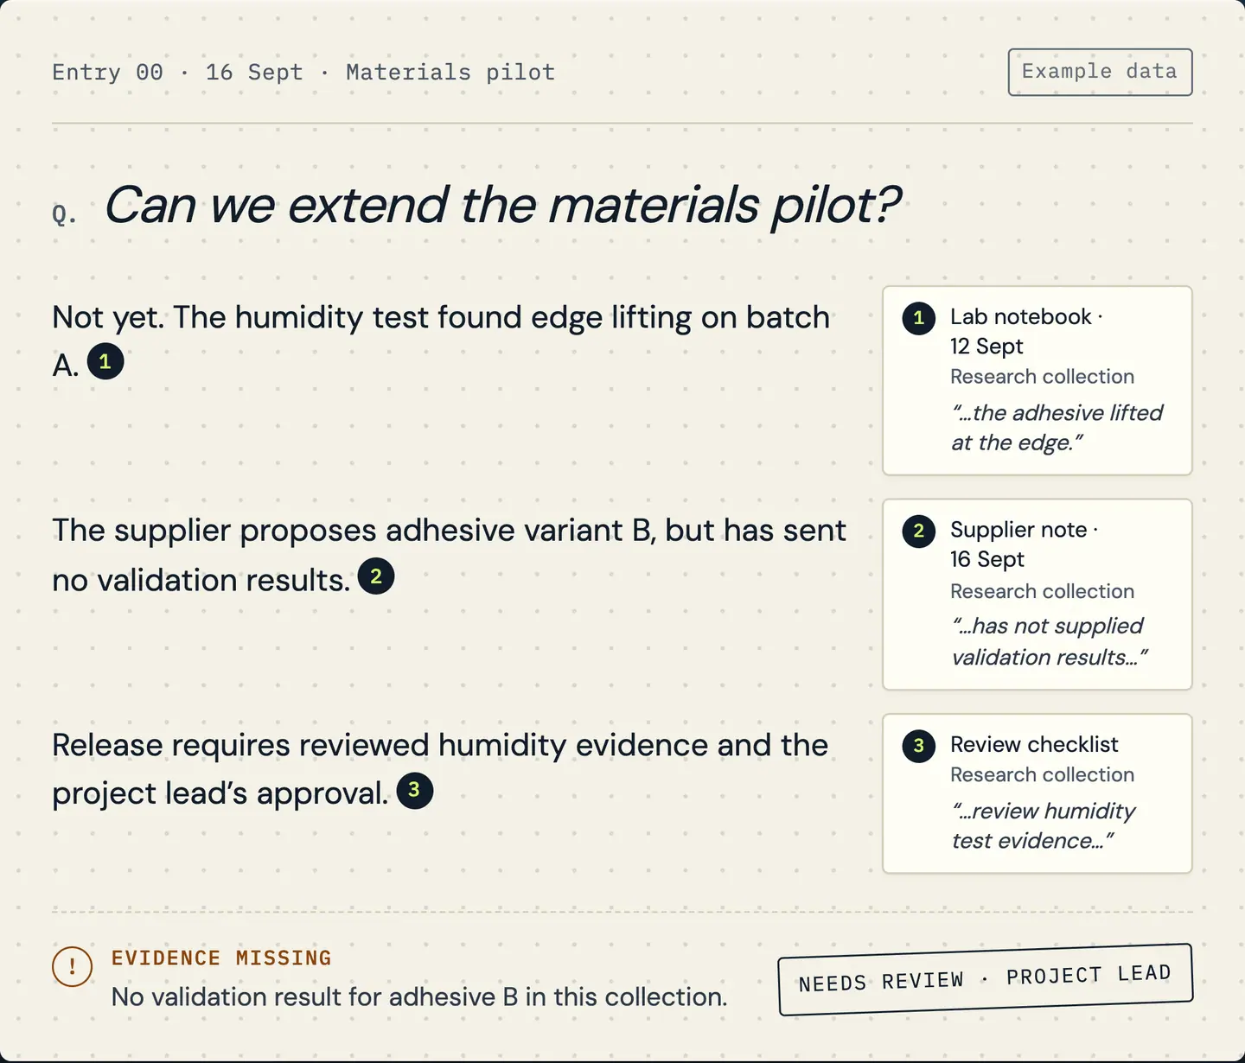Click citation marker 1 after batch A
The height and width of the screenshot is (1063, 1245).
[105, 361]
